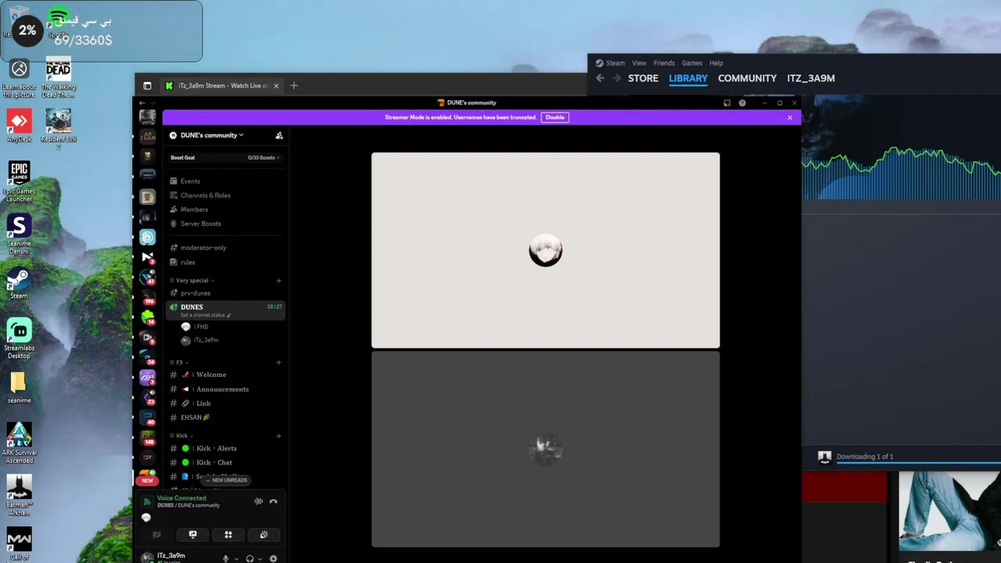Deafen using headphones icon in user panel
This screenshot has height=563, width=1001.
click(249, 558)
